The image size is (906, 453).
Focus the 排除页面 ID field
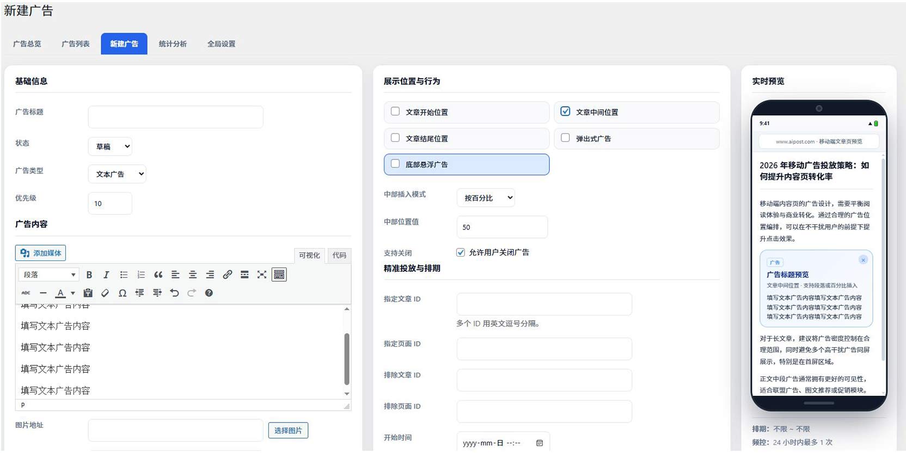544,412
